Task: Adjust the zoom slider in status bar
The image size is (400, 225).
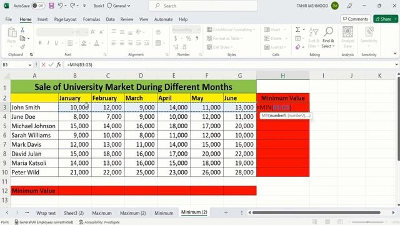Action: pos(367,222)
